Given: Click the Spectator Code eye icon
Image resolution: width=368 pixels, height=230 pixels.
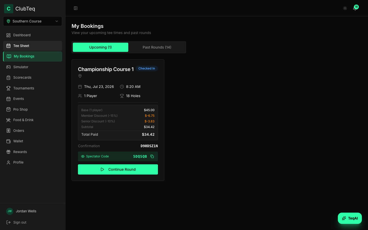Looking at the screenshot, I should [83, 156].
